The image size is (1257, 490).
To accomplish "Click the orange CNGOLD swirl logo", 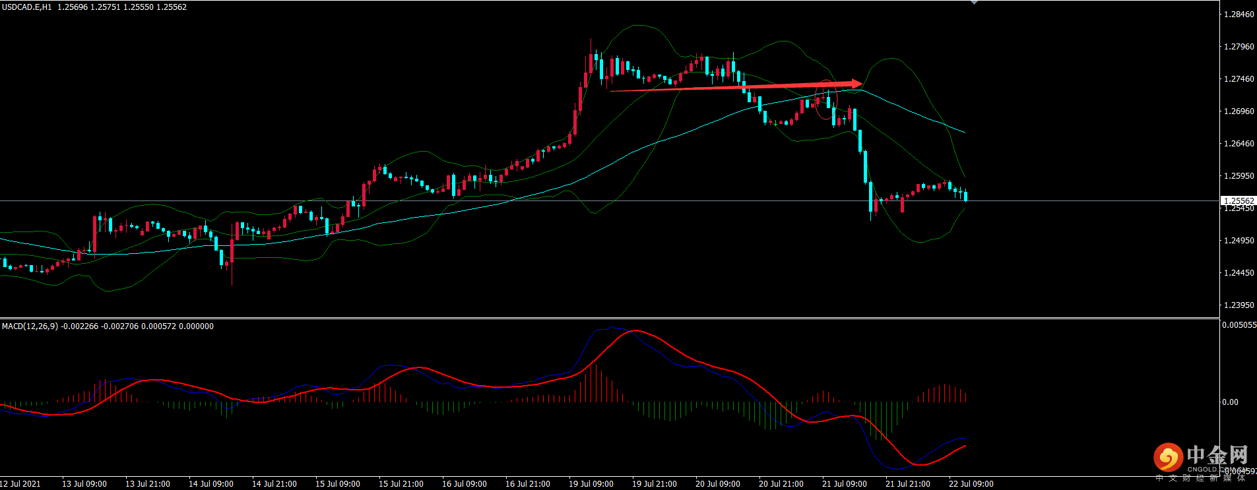I will (1168, 457).
